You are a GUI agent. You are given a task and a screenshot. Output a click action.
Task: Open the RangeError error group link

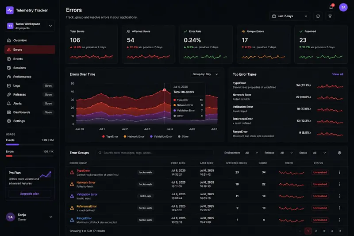coord(84,218)
